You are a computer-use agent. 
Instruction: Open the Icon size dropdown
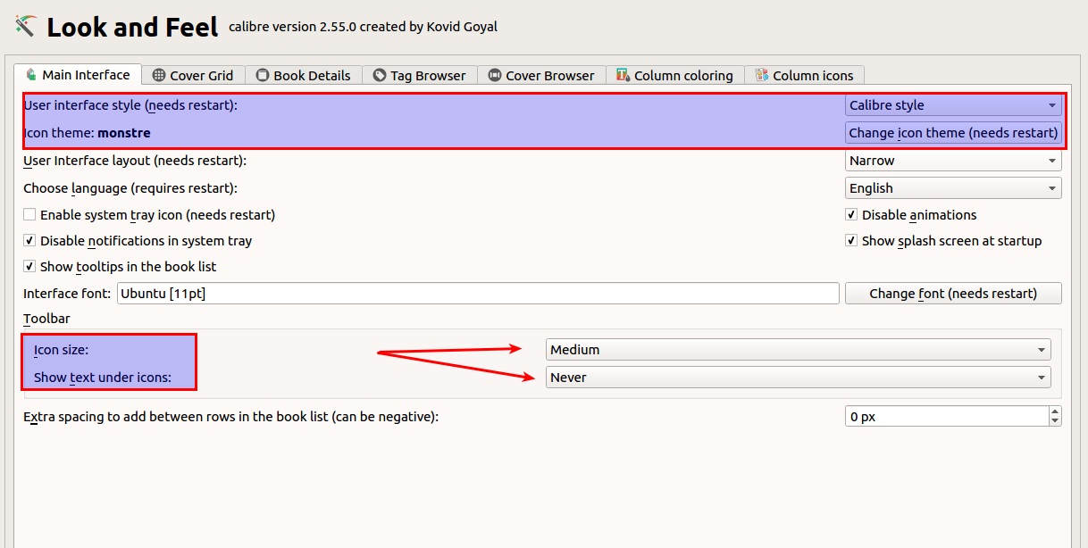pyautogui.click(x=799, y=350)
